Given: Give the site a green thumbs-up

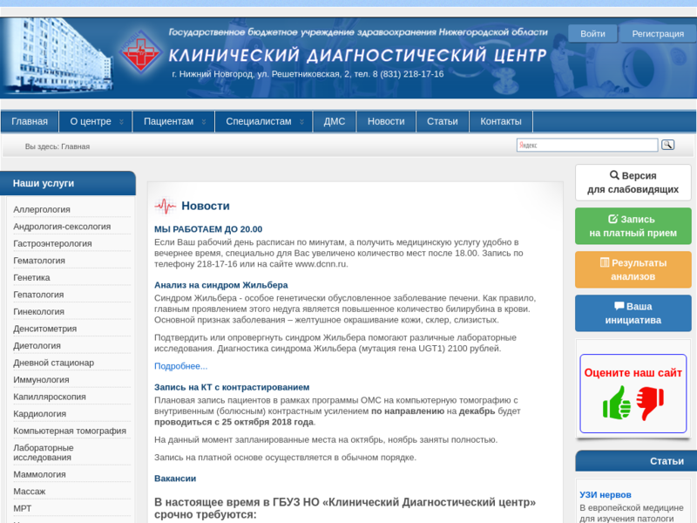Looking at the screenshot, I should (617, 403).
